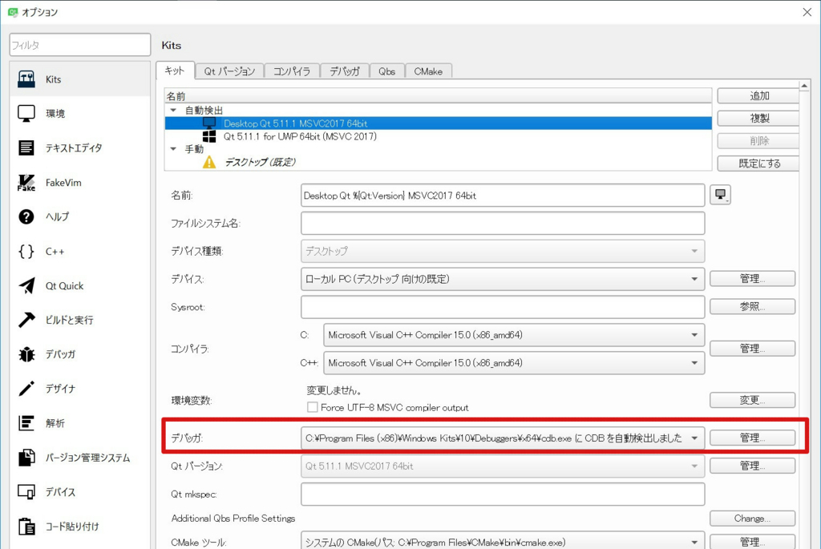The height and width of the screenshot is (549, 821).
Task: Open the Qt バージョン dropdown
Action: pyautogui.click(x=503, y=466)
